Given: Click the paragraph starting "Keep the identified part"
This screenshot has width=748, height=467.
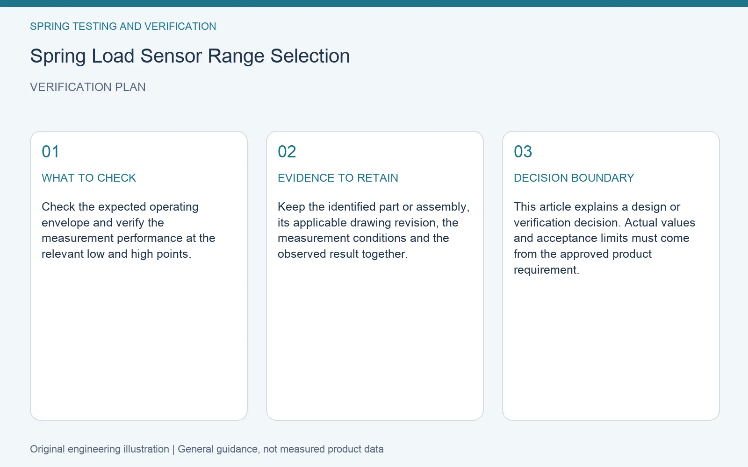Looking at the screenshot, I should tap(374, 230).
